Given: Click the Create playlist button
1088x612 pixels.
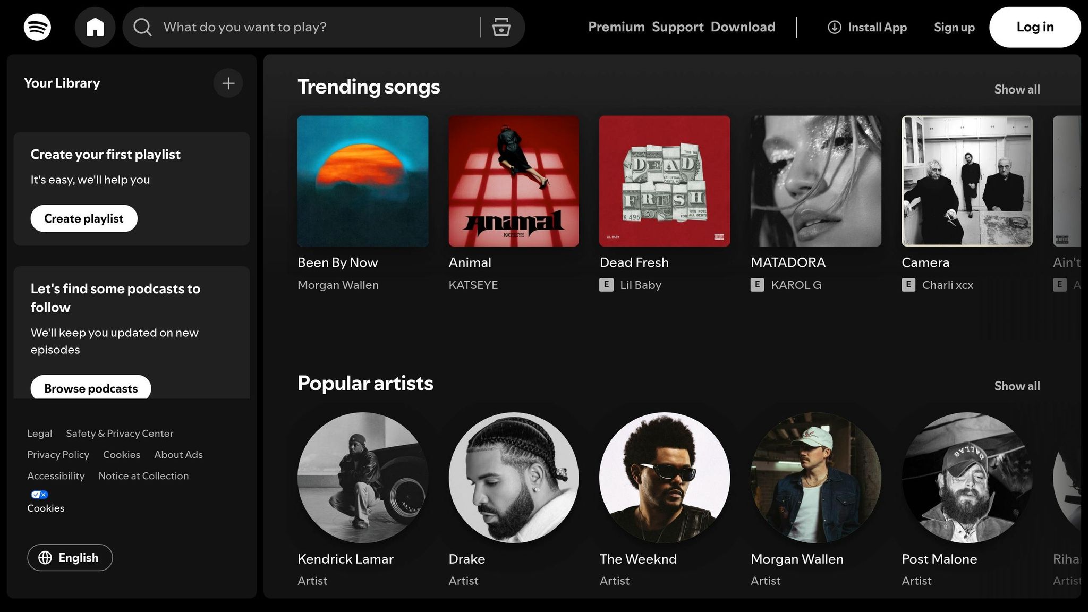Looking at the screenshot, I should [84, 218].
